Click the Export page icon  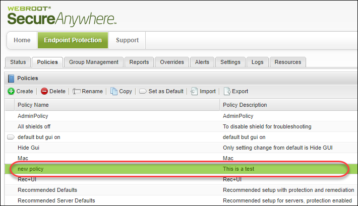coord(227,91)
